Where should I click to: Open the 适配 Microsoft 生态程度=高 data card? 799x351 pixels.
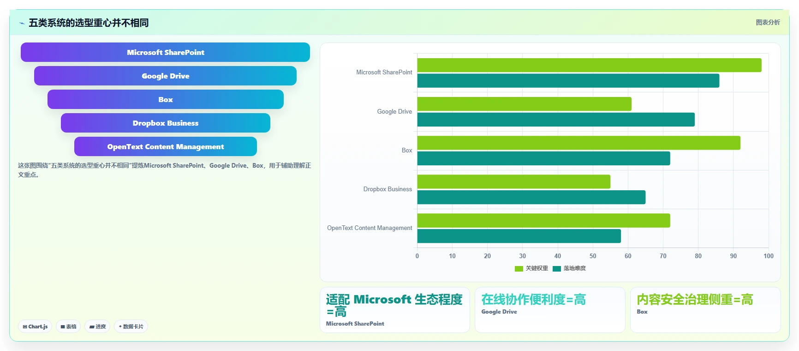pyautogui.click(x=395, y=310)
